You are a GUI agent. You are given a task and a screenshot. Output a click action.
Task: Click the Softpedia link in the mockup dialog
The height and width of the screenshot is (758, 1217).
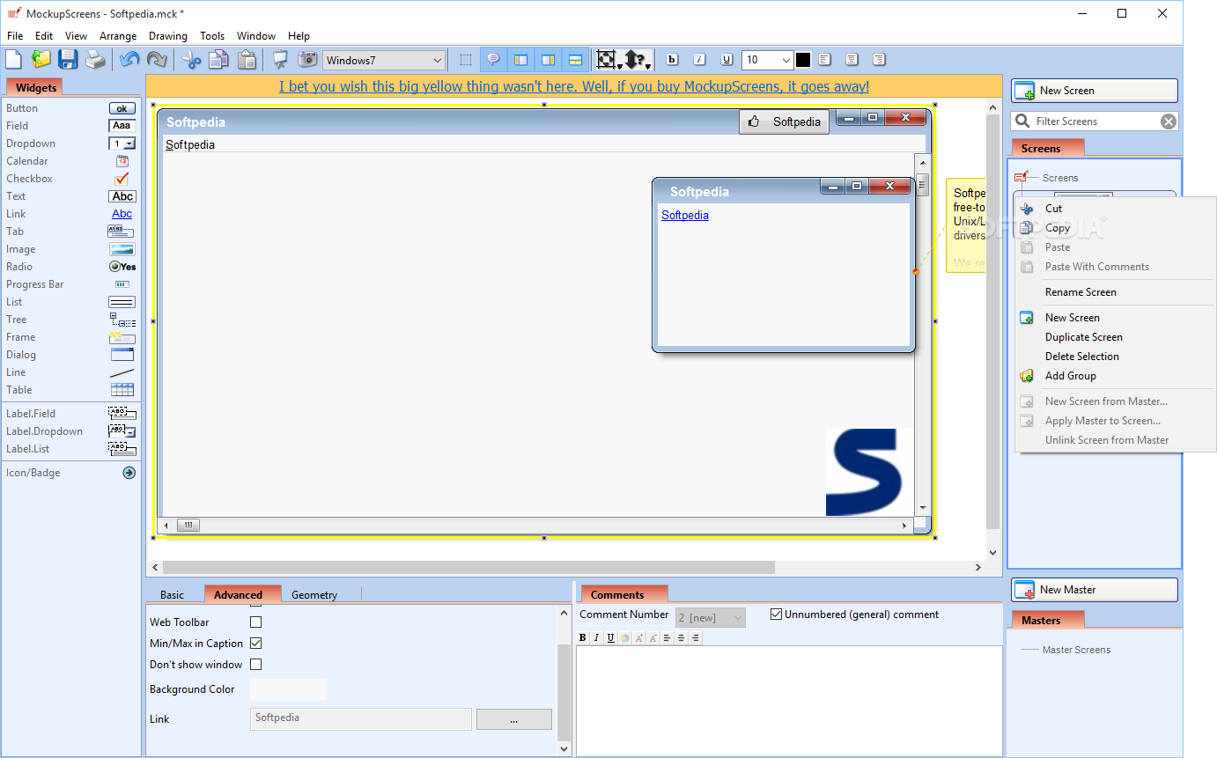pyautogui.click(x=685, y=215)
